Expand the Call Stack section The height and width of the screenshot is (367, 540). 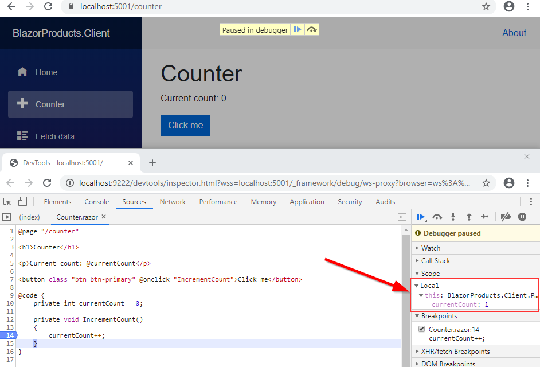[435, 260]
